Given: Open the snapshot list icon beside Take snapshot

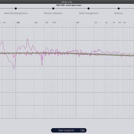Looking at the screenshot, I should [x=83, y=130].
